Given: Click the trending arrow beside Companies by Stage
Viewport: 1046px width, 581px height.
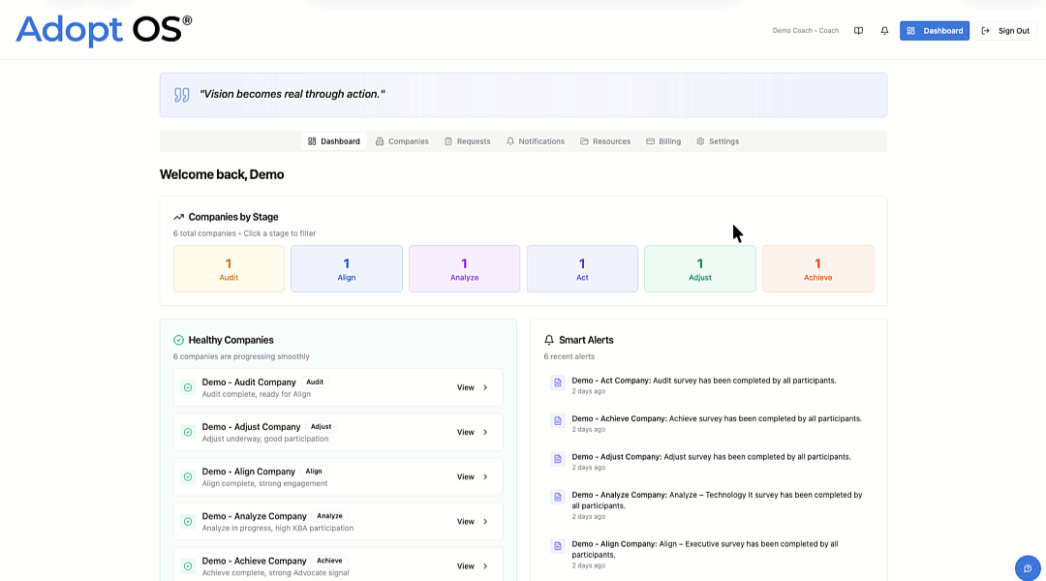Looking at the screenshot, I should click(177, 216).
